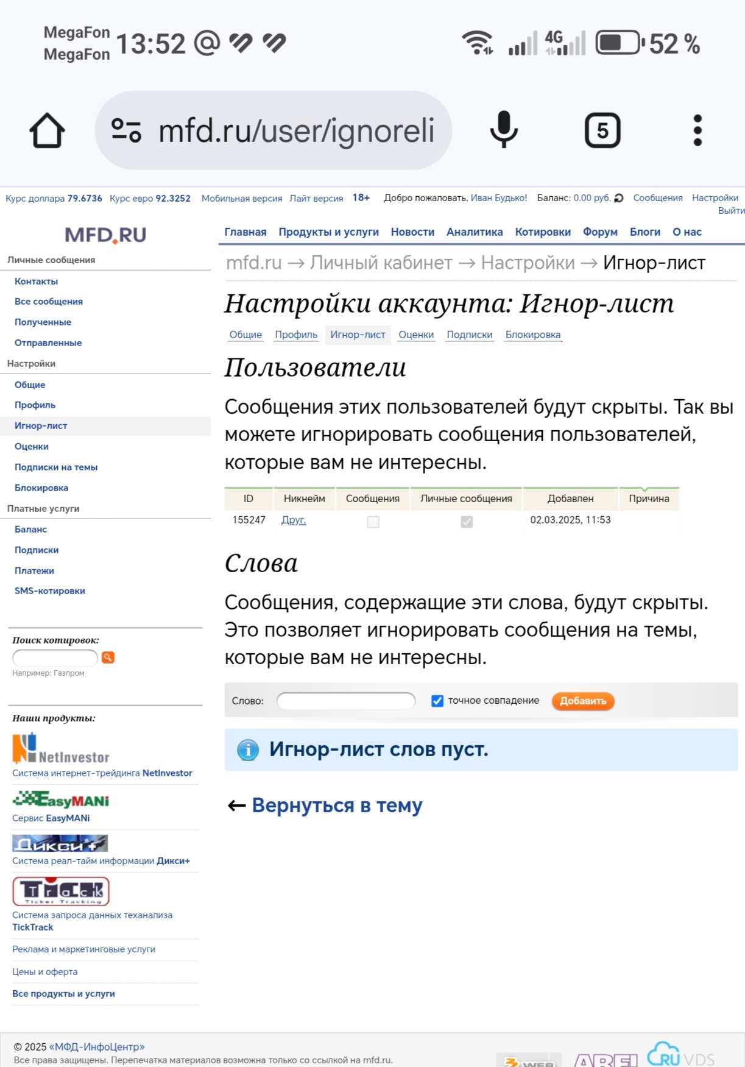
Task: Click the TickTrack logo
Action: 61,892
